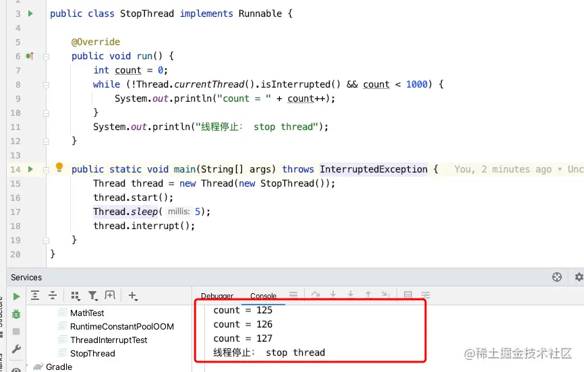Click thread.start() on line 16

(133, 197)
